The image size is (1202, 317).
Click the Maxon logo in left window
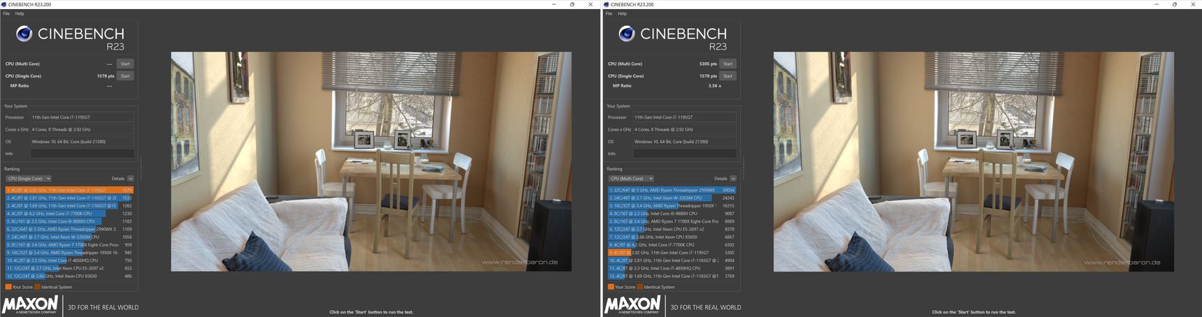pos(30,304)
